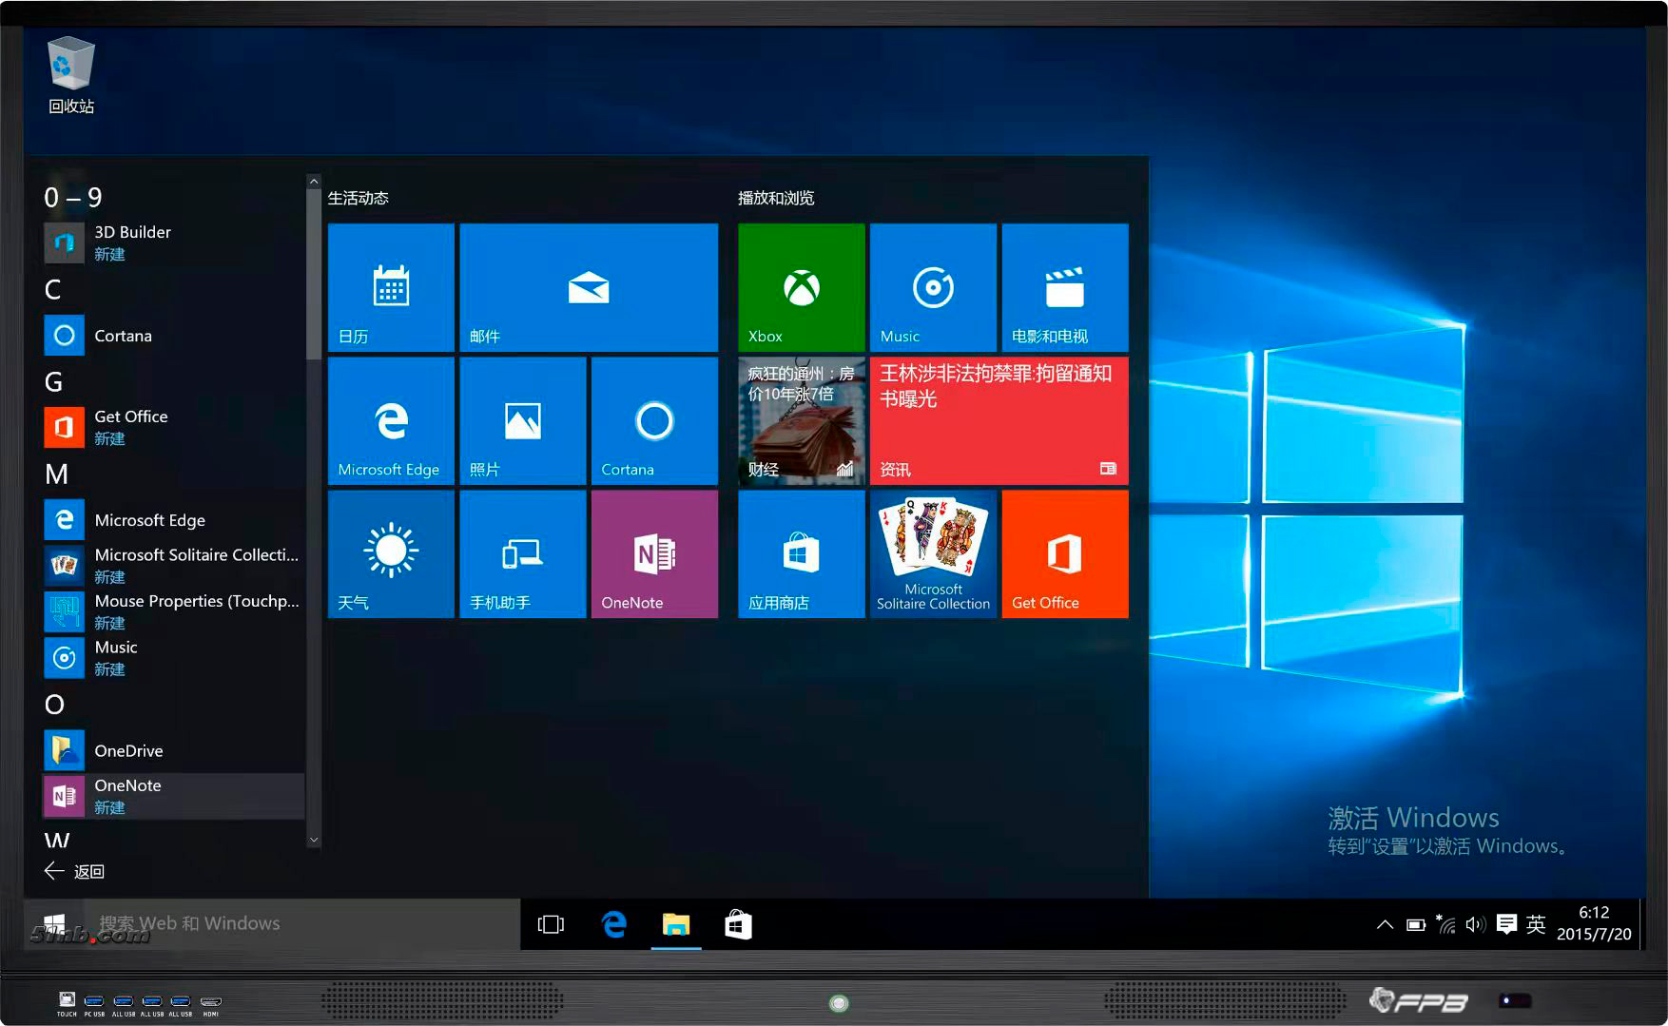This screenshot has height=1026, width=1668.
Task: Show hidden tray icons chevron
Action: (1385, 924)
